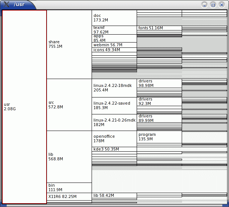Select the lib 568.8M block
Image resolution: width=229 pixels, height=207 pixels.
[x=69, y=157]
